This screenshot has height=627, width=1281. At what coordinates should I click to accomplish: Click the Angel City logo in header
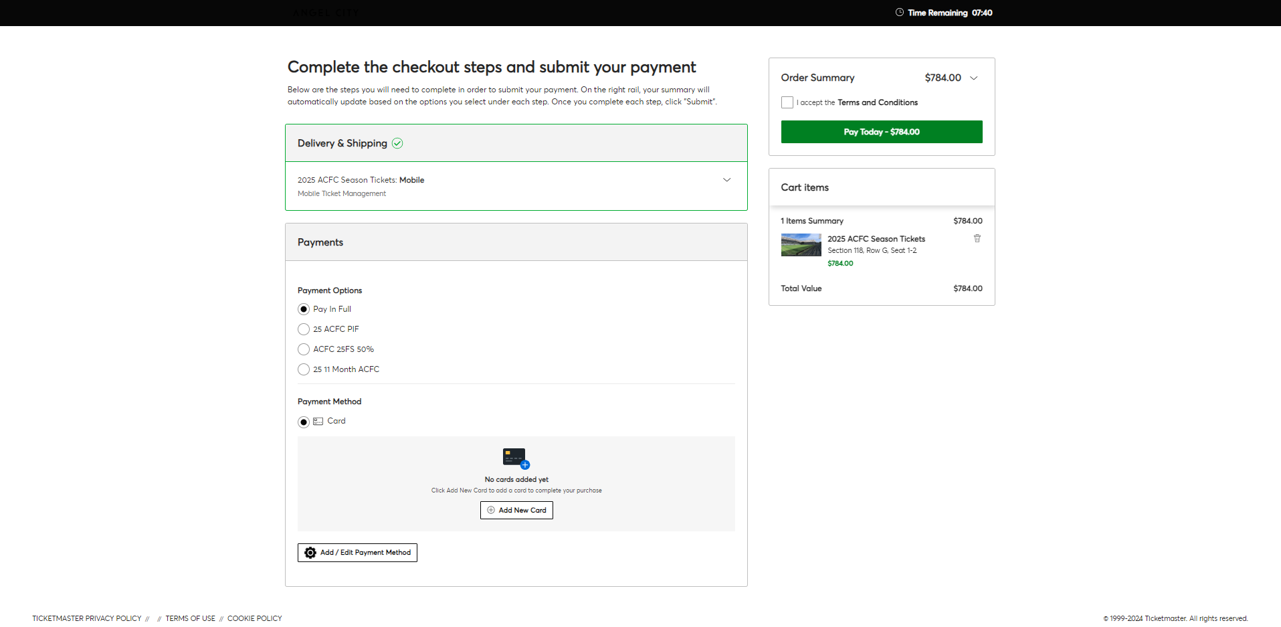pyautogui.click(x=326, y=13)
